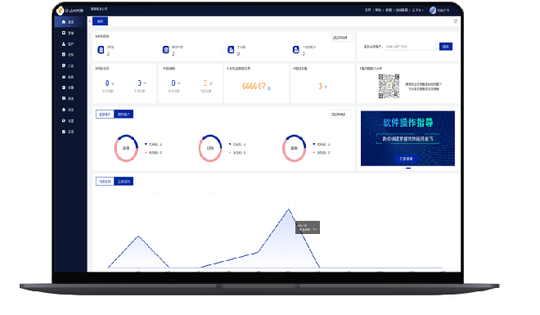Click the app logo at top left
This screenshot has width=540, height=315.
point(60,11)
